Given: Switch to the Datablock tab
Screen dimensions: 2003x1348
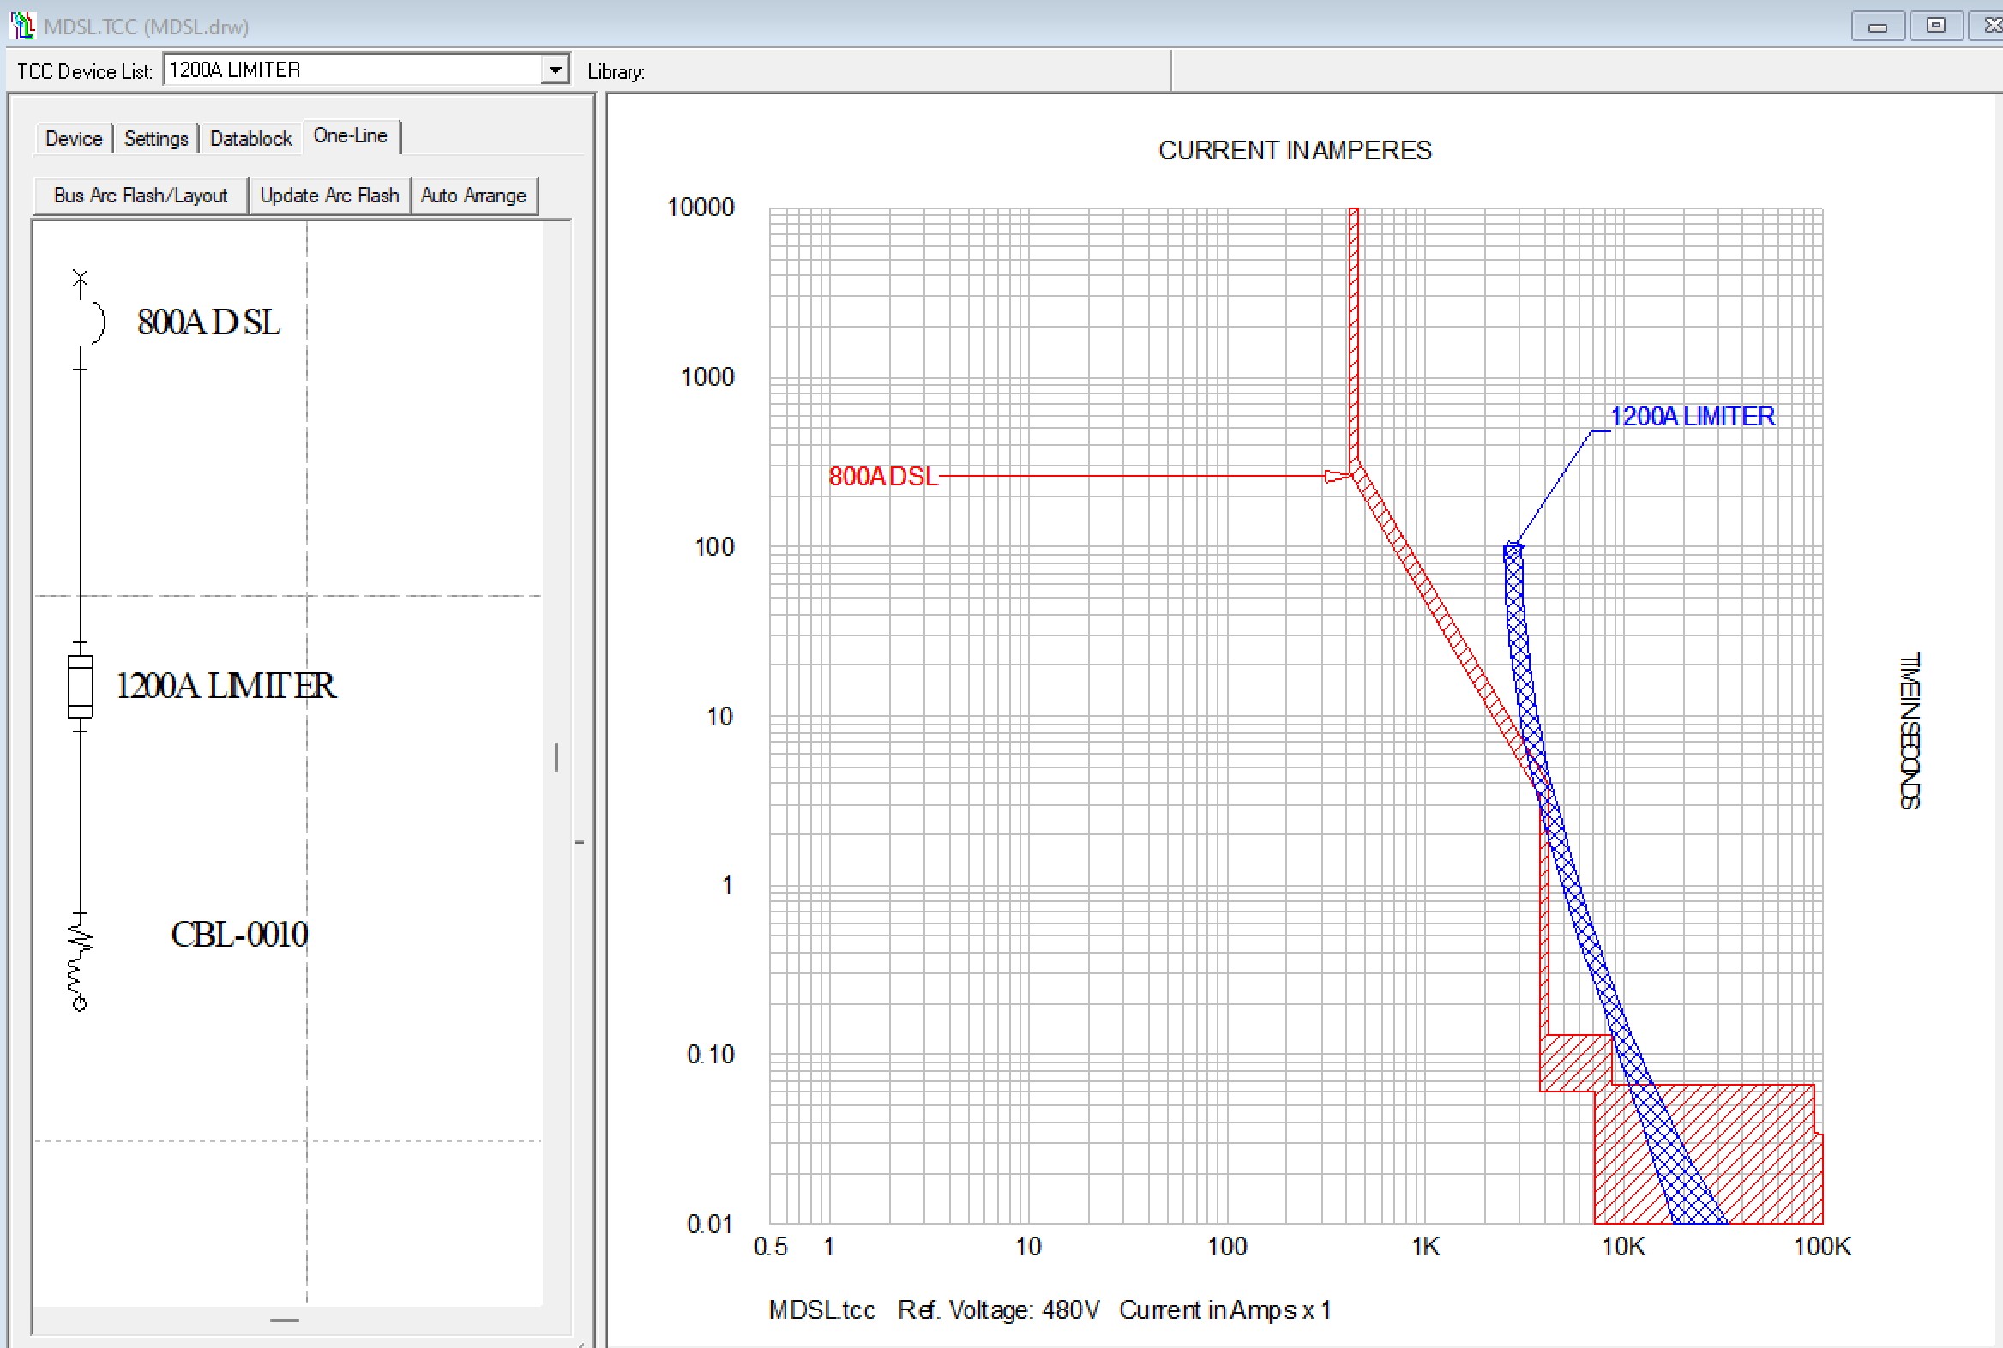Looking at the screenshot, I should click(250, 138).
